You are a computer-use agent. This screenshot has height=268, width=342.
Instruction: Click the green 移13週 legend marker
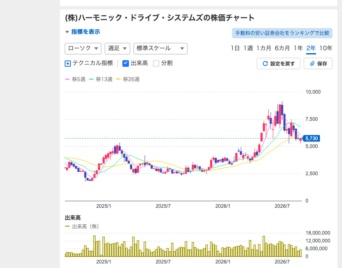tap(91, 79)
